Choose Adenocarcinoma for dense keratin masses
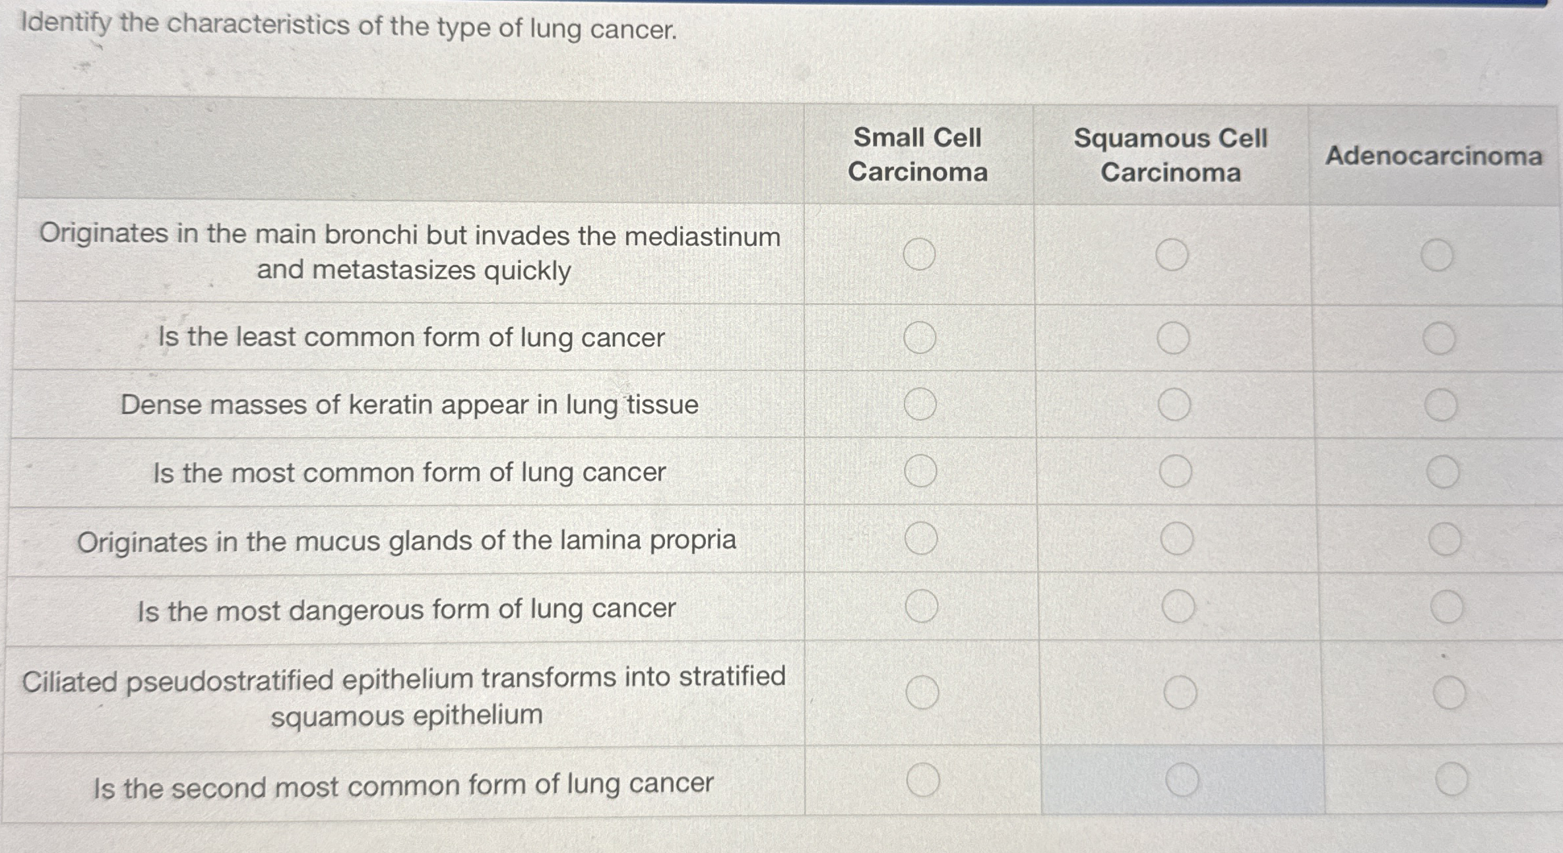 1441,405
